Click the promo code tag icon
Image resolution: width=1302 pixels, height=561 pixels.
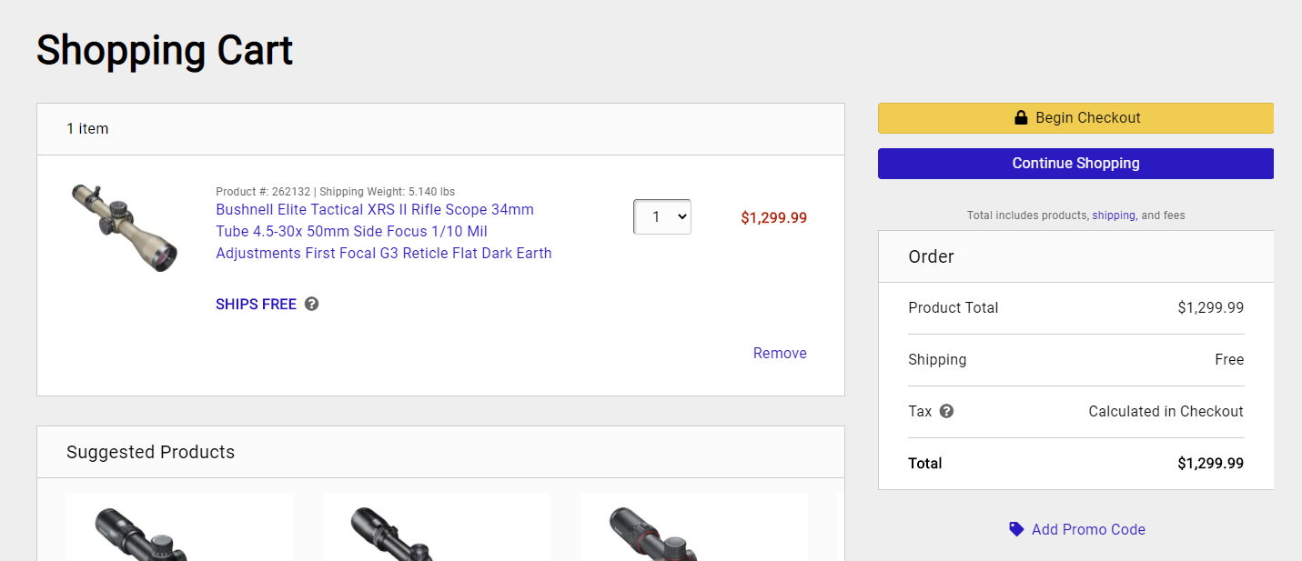(1016, 529)
